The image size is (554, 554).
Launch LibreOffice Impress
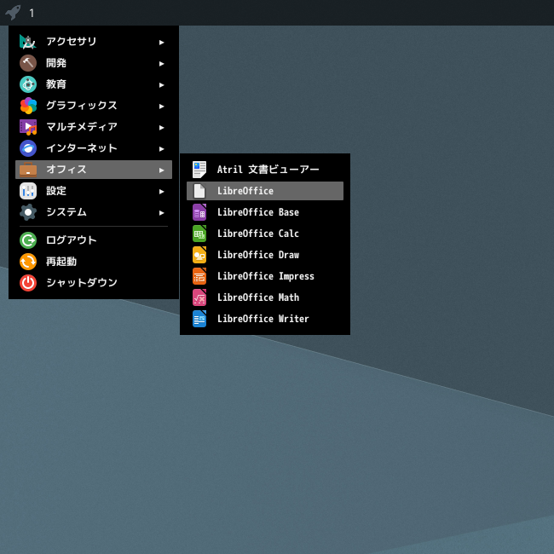pyautogui.click(x=265, y=276)
